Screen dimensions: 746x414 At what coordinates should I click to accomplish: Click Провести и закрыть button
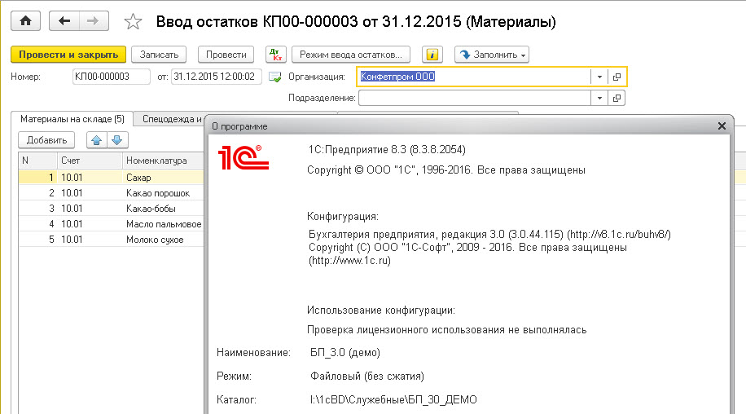[68, 55]
